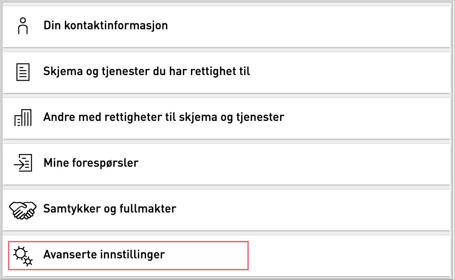Image resolution: width=455 pixels, height=280 pixels.
Task: Expand the Avanserte innstillinger panel row
Action: click(227, 256)
